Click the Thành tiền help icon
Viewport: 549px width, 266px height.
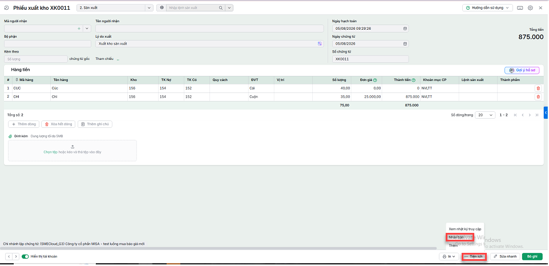pyautogui.click(x=414, y=80)
